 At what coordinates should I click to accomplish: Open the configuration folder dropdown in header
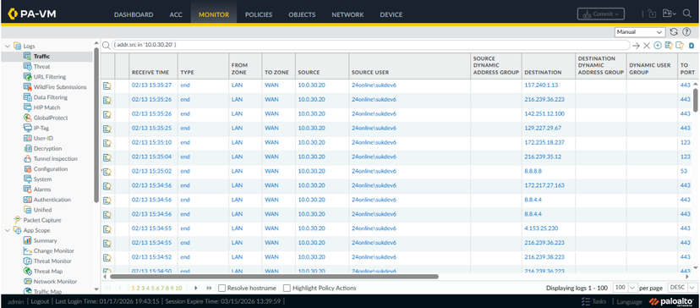pyautogui.click(x=670, y=14)
